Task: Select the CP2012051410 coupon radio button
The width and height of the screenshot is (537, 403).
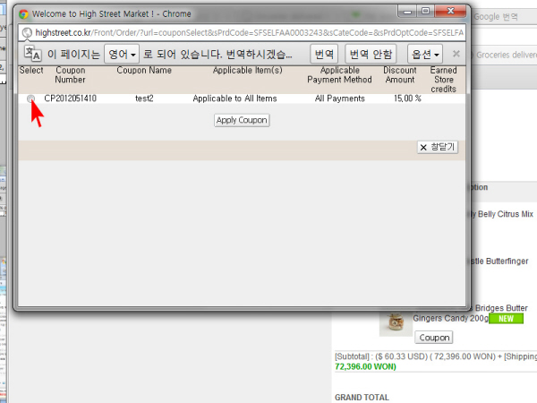Action: [30, 99]
